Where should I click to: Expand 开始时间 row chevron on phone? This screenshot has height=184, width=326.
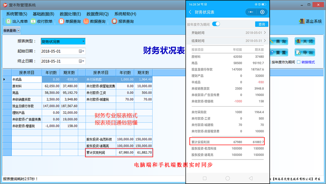[x=265, y=33]
